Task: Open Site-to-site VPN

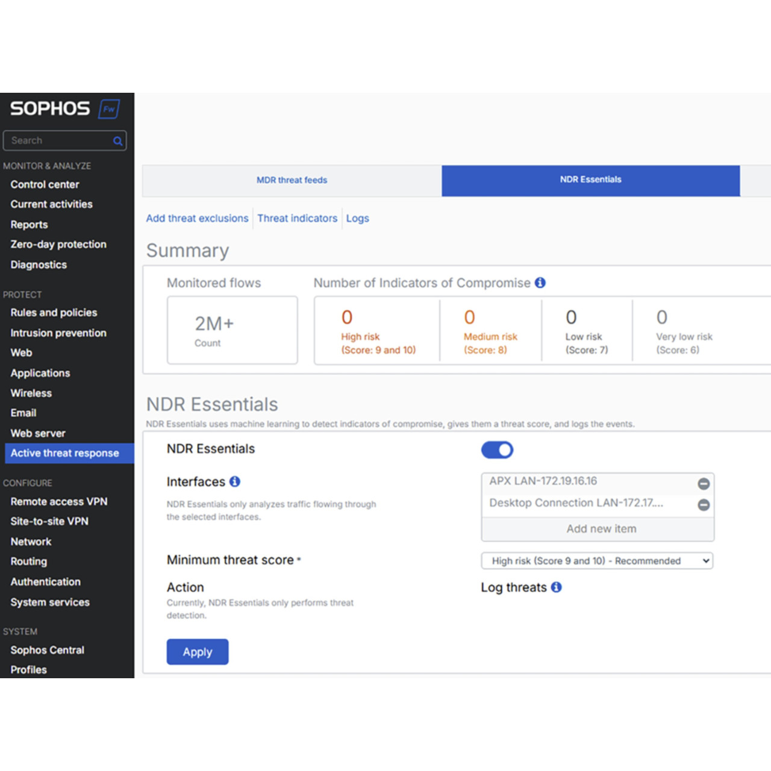Action: click(49, 521)
